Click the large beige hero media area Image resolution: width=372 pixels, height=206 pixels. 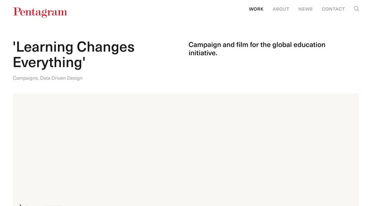point(186,149)
